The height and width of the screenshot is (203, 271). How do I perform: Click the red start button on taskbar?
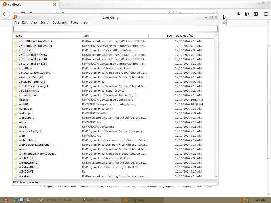point(6,200)
